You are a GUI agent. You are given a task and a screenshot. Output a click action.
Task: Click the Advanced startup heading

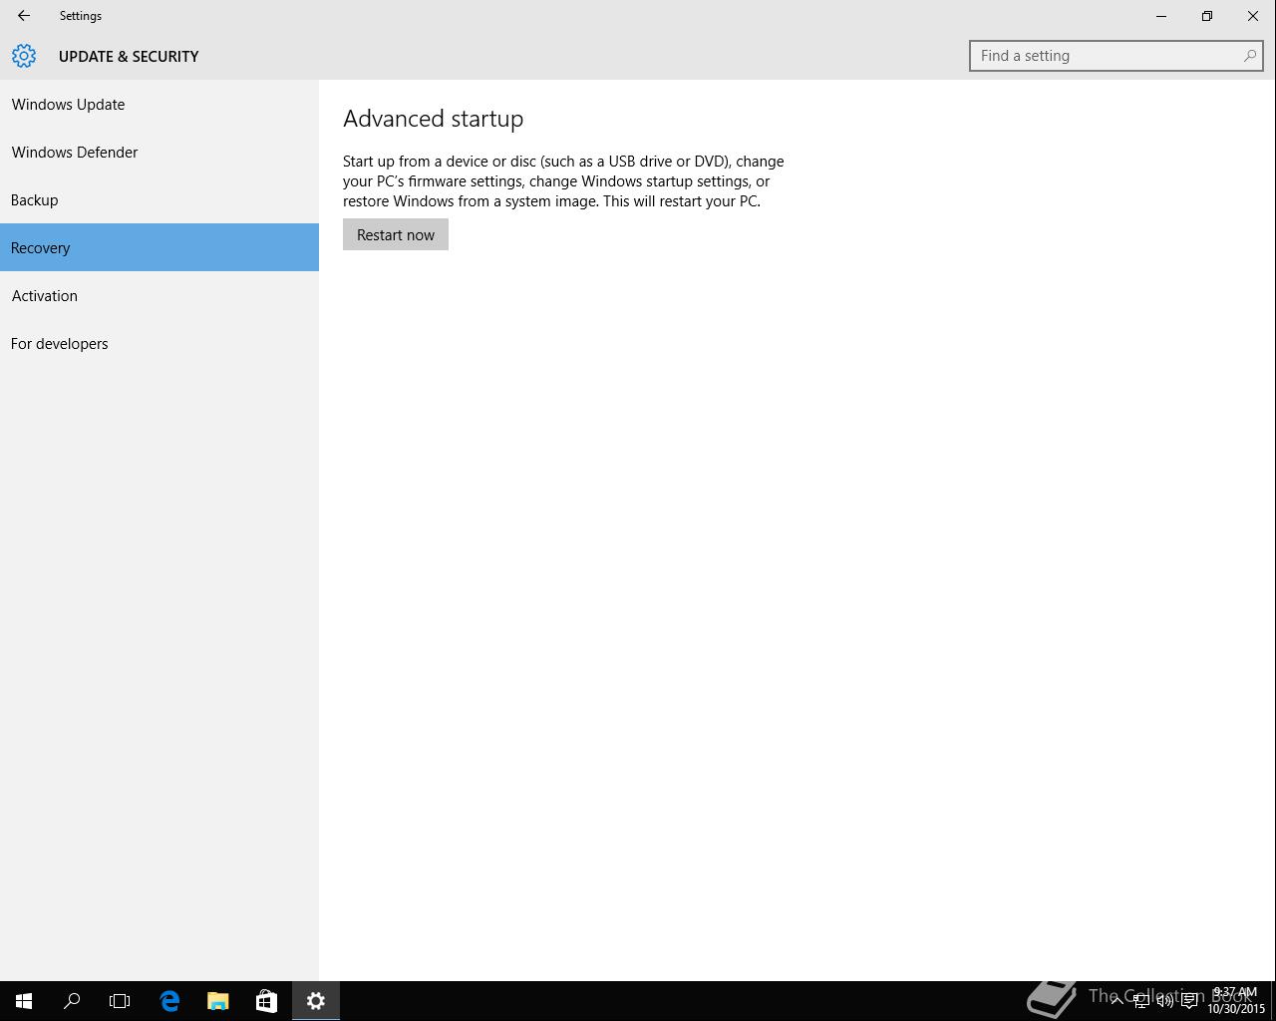(433, 119)
